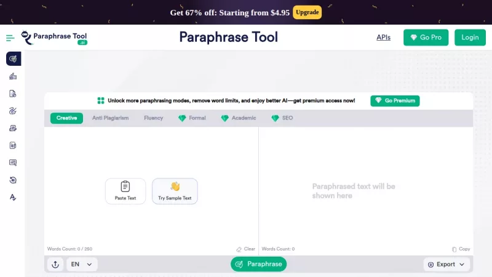Screen dimensions: 492x277
Task: Click the 'Get 67% off' banner text
Action: coord(229,12)
